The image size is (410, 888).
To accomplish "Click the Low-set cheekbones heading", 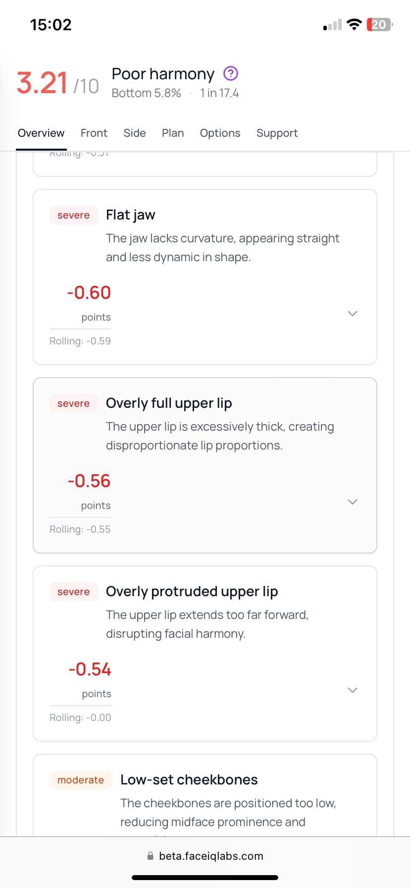I will click(189, 780).
